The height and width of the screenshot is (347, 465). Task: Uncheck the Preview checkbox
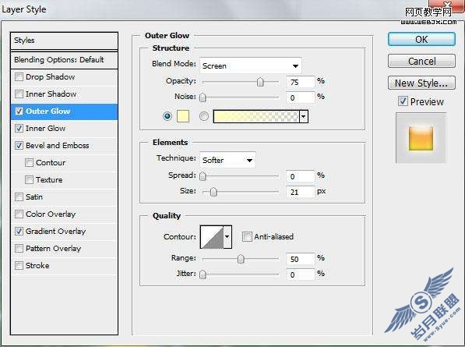(x=403, y=101)
